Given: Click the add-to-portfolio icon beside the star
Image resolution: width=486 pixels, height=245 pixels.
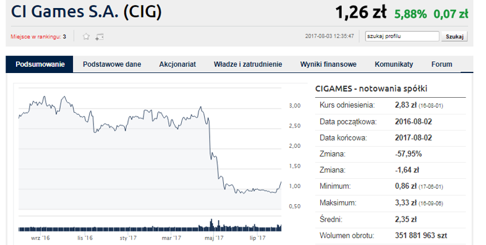Looking at the screenshot, I should [x=99, y=37].
